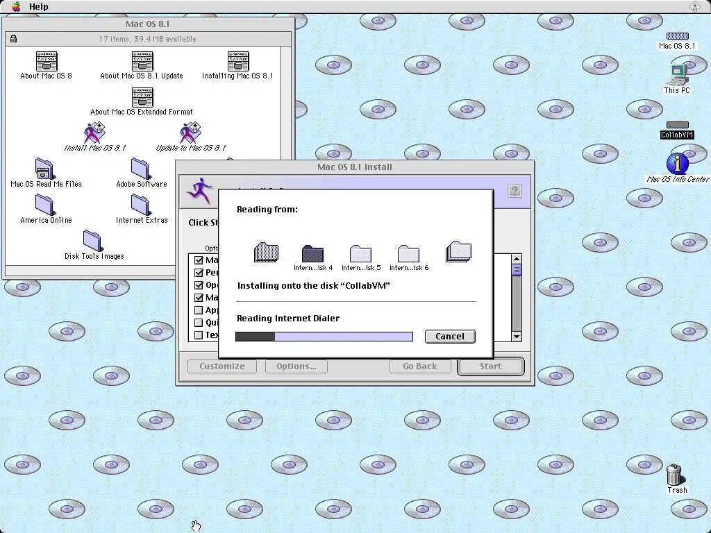Click the gray source folder icon
Image resolution: width=711 pixels, height=533 pixels.
[266, 253]
